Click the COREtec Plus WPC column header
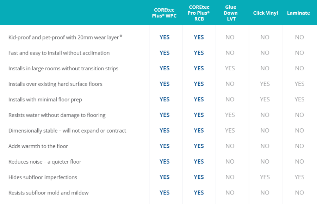 click(164, 13)
